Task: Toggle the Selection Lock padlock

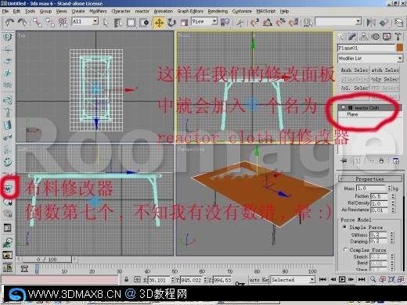Action: pos(126,279)
